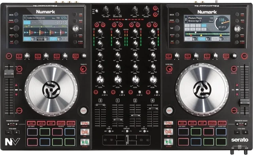This screenshot has height=155, width=253.
Task: Tap the left deck Play/Pause button
Action: tap(85, 142)
